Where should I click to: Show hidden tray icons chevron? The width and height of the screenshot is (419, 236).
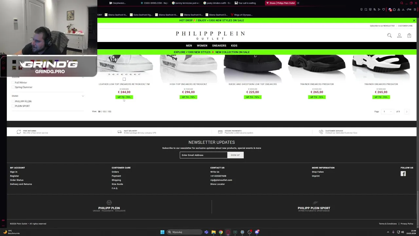pos(388,232)
